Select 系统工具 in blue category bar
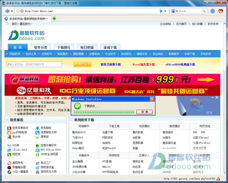 point(31,54)
